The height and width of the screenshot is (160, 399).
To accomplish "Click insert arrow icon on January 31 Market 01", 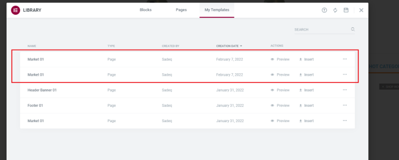I will tap(301, 121).
